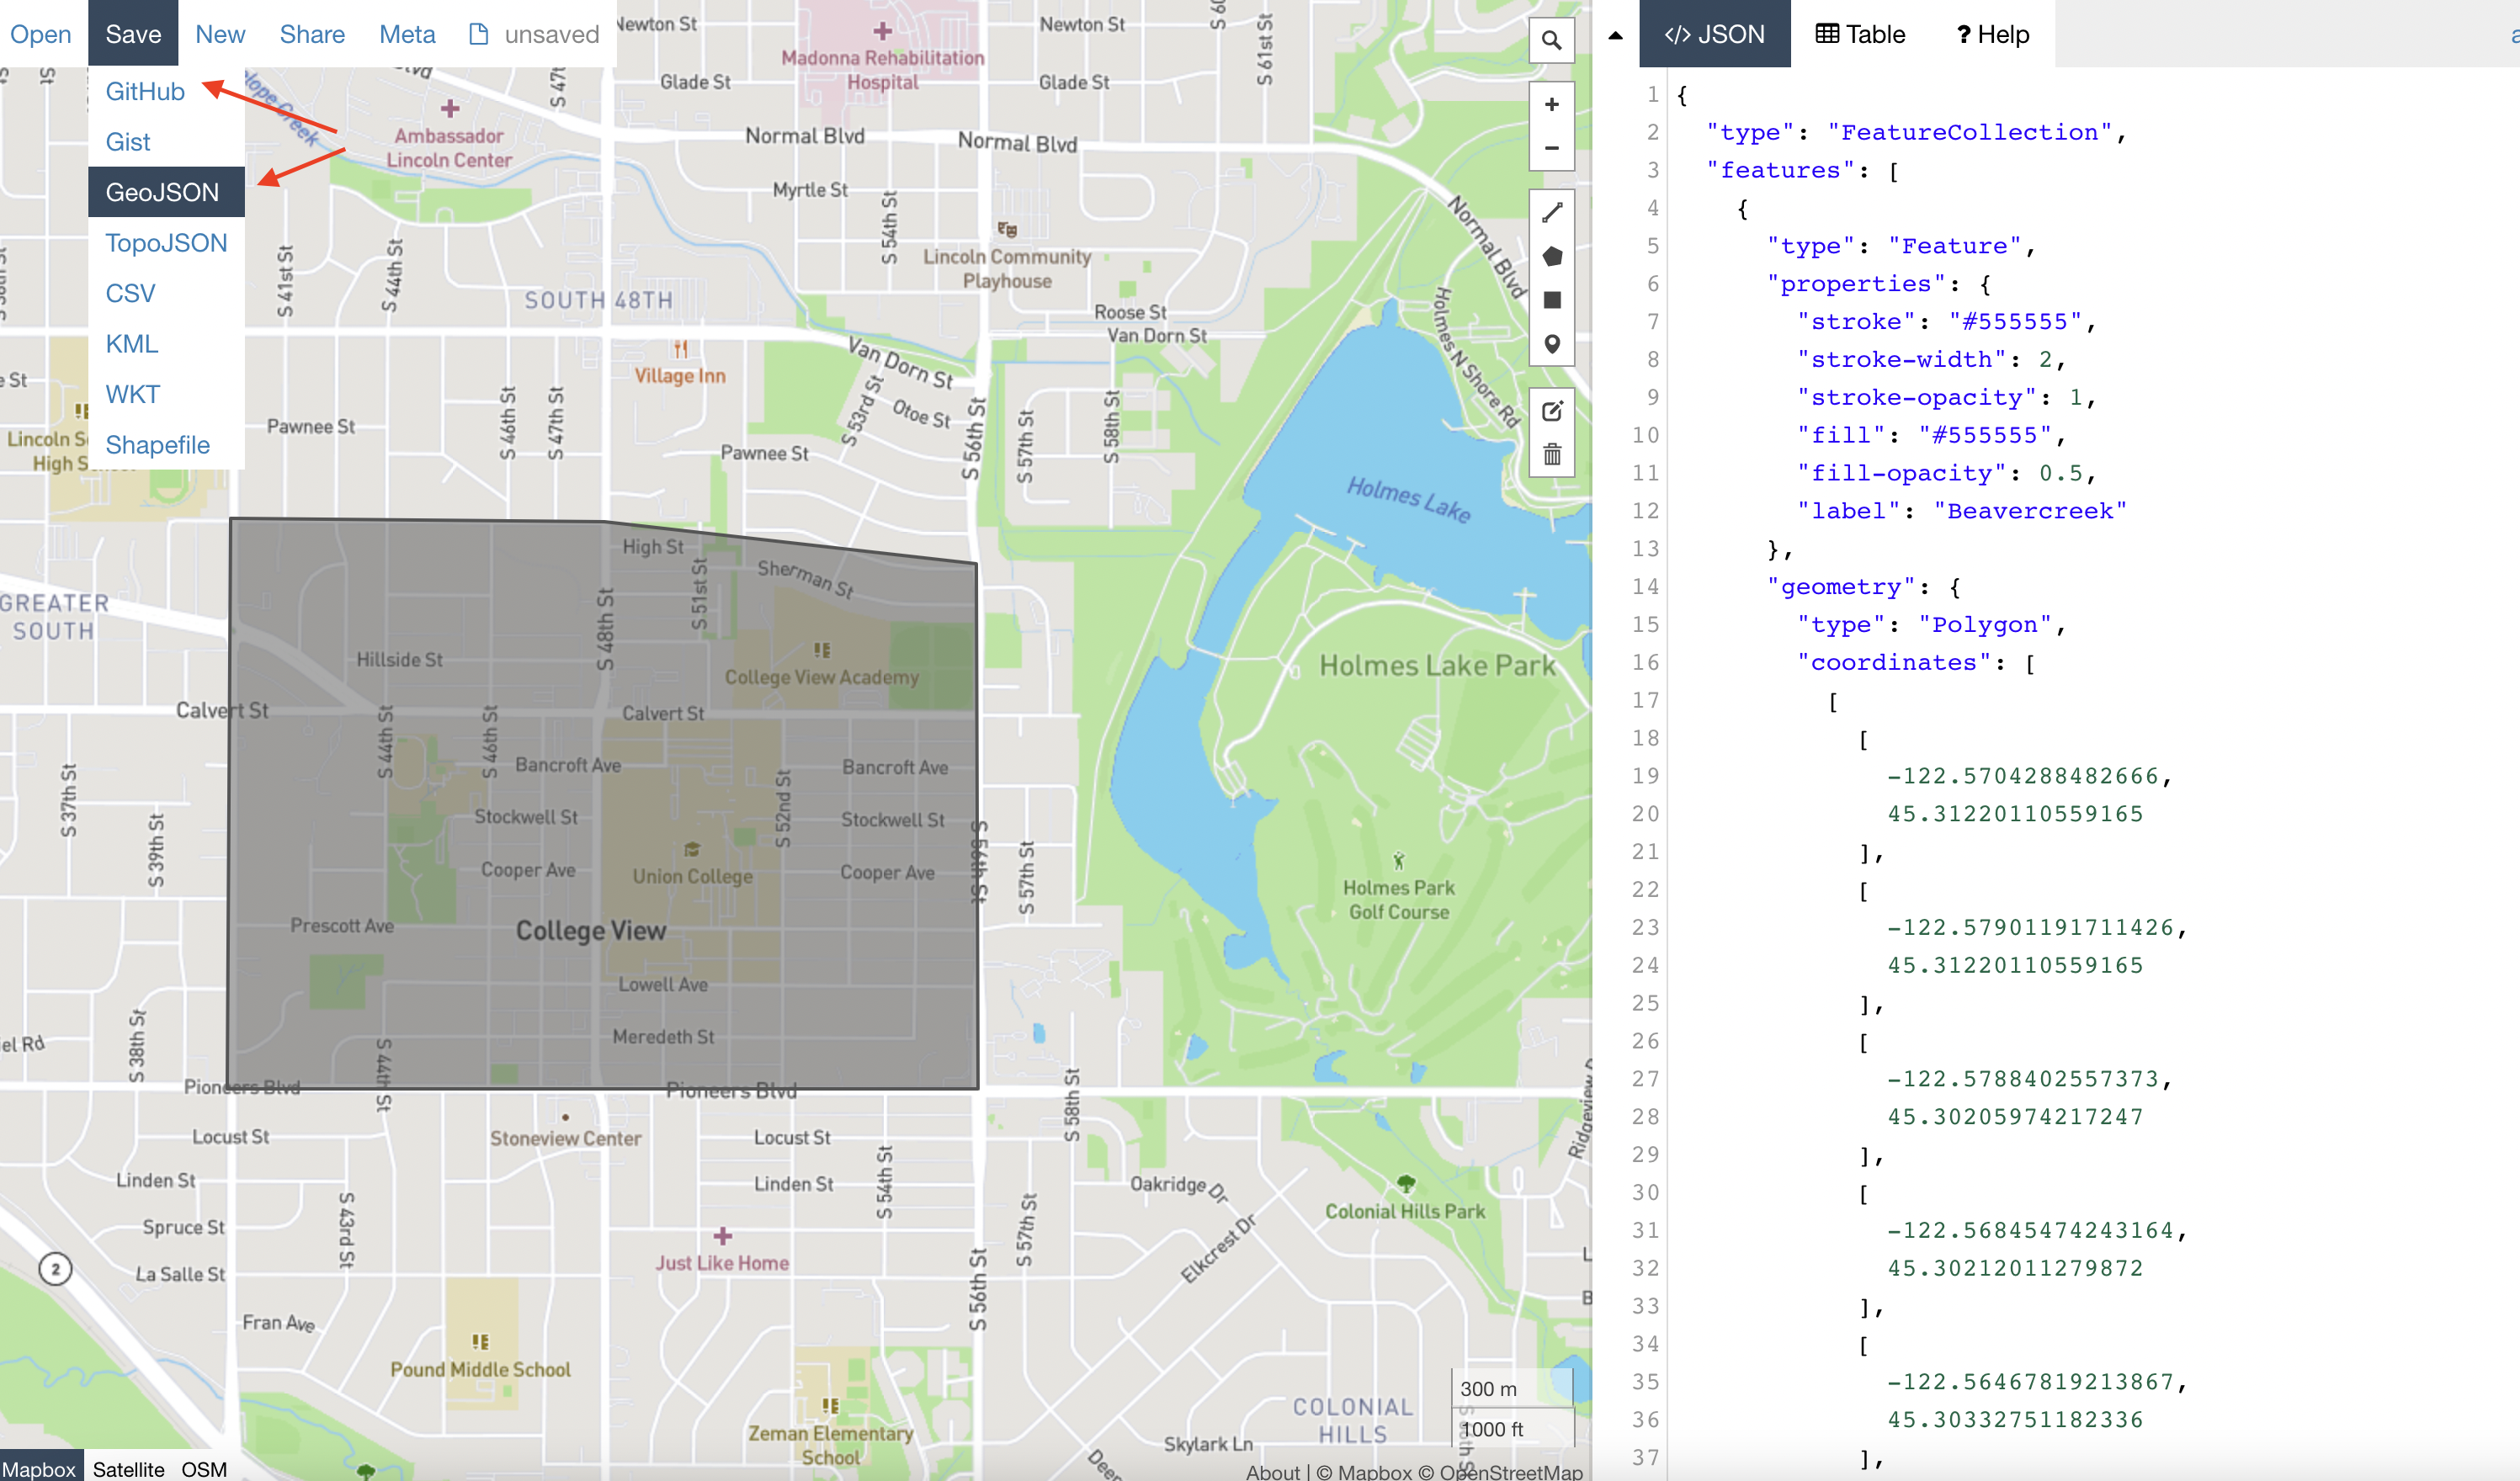Open the New menu item
Viewport: 2520px width, 1481px height.
[x=220, y=34]
